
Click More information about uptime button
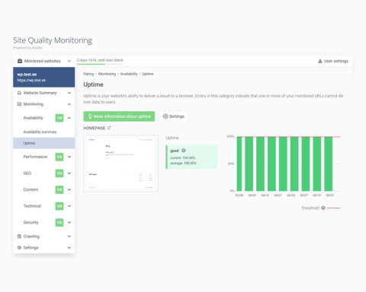coord(119,116)
